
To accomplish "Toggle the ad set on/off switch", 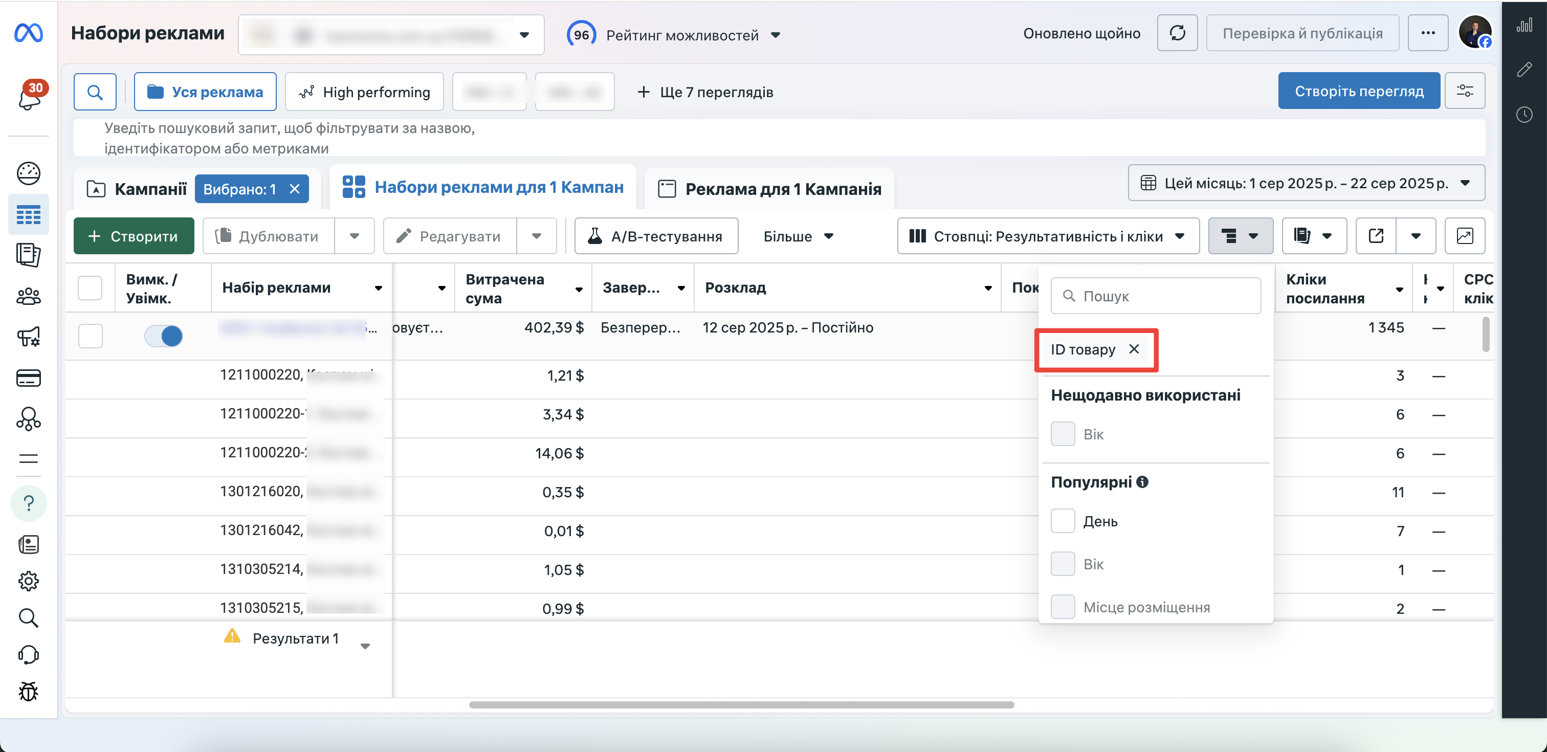I will [x=163, y=336].
